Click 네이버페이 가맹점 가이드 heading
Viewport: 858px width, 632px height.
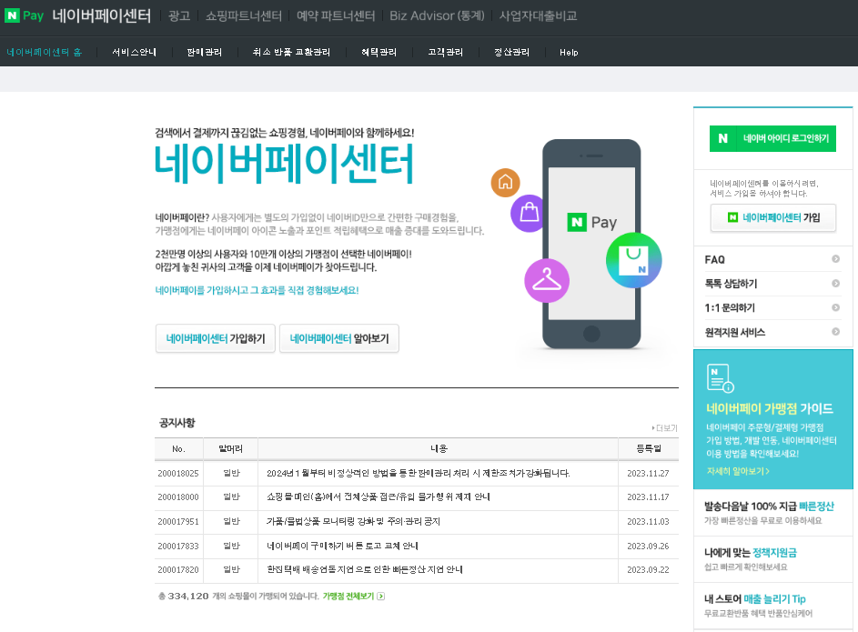tap(770, 408)
